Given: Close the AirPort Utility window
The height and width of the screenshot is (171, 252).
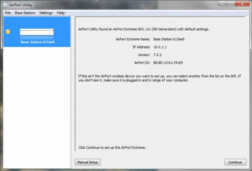Looking at the screenshot, I should [242, 3].
